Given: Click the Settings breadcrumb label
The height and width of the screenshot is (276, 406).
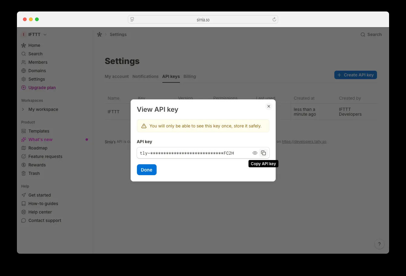Looking at the screenshot, I should click(118, 34).
